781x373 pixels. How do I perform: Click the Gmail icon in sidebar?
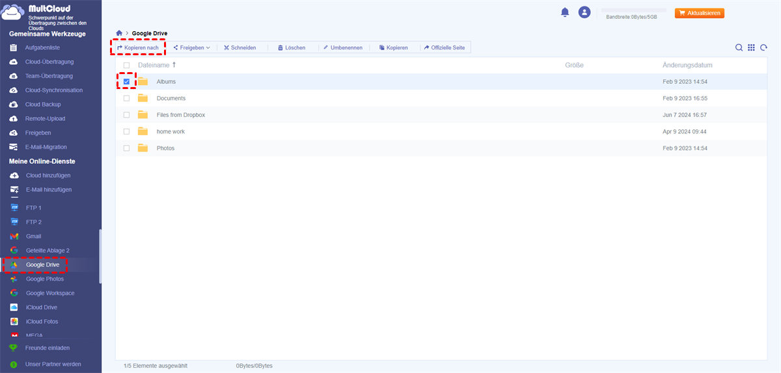click(14, 237)
